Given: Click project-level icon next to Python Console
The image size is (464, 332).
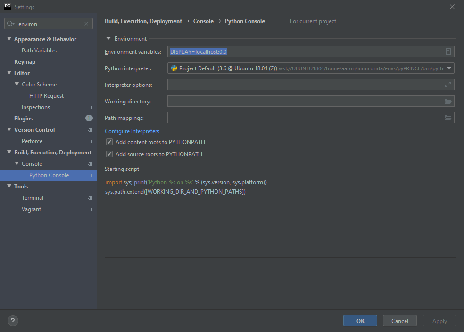Looking at the screenshot, I should coord(90,175).
